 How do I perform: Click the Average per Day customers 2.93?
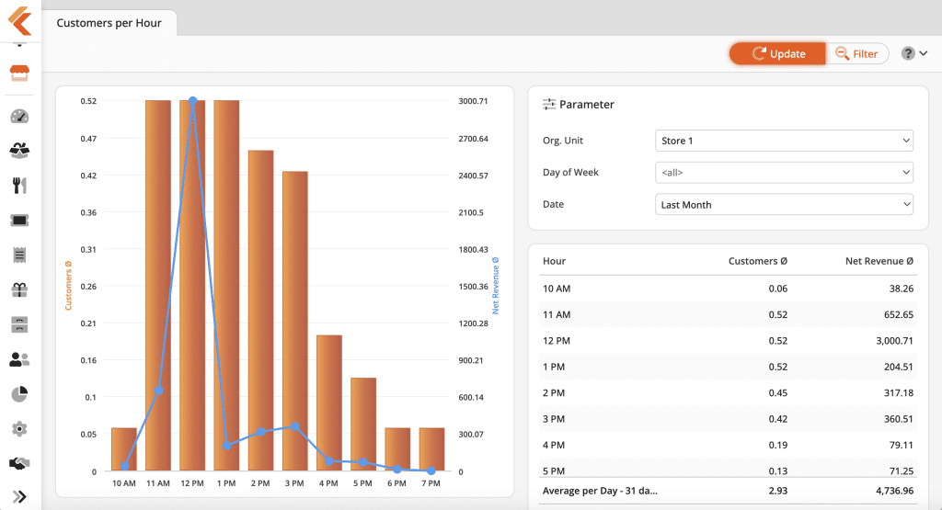[x=778, y=491]
